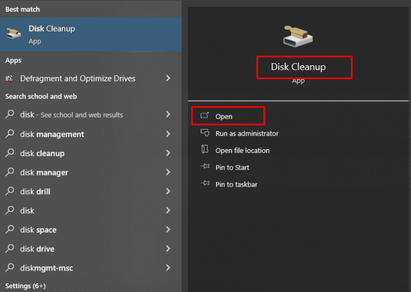
Task: Expand the 'disk cleanup' suggestion arrow
Action: [168, 153]
